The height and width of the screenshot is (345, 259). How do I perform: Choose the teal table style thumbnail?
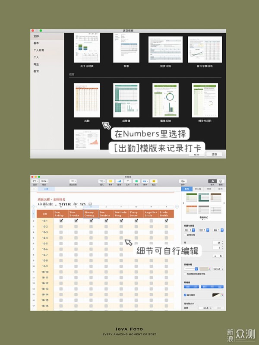204,197
